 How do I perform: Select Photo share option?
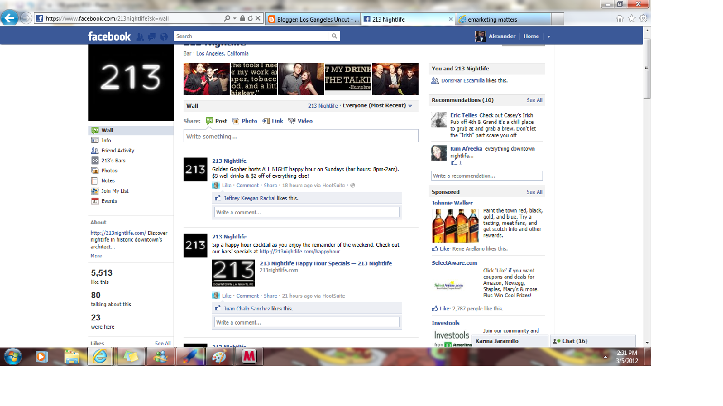(x=245, y=121)
